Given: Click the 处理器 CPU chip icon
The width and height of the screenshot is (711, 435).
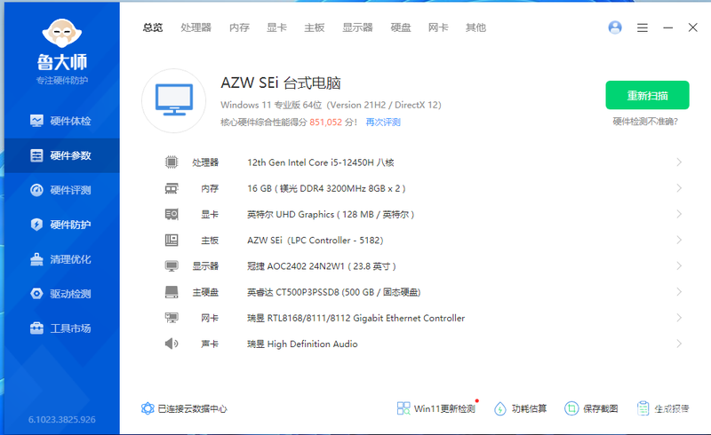Looking at the screenshot, I should coord(172,162).
